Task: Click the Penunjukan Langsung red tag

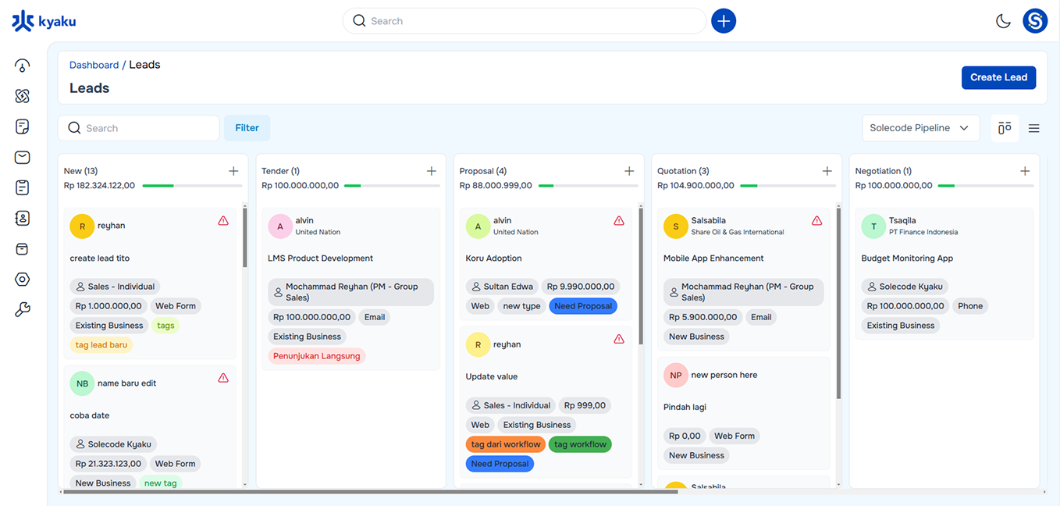Action: tap(317, 356)
